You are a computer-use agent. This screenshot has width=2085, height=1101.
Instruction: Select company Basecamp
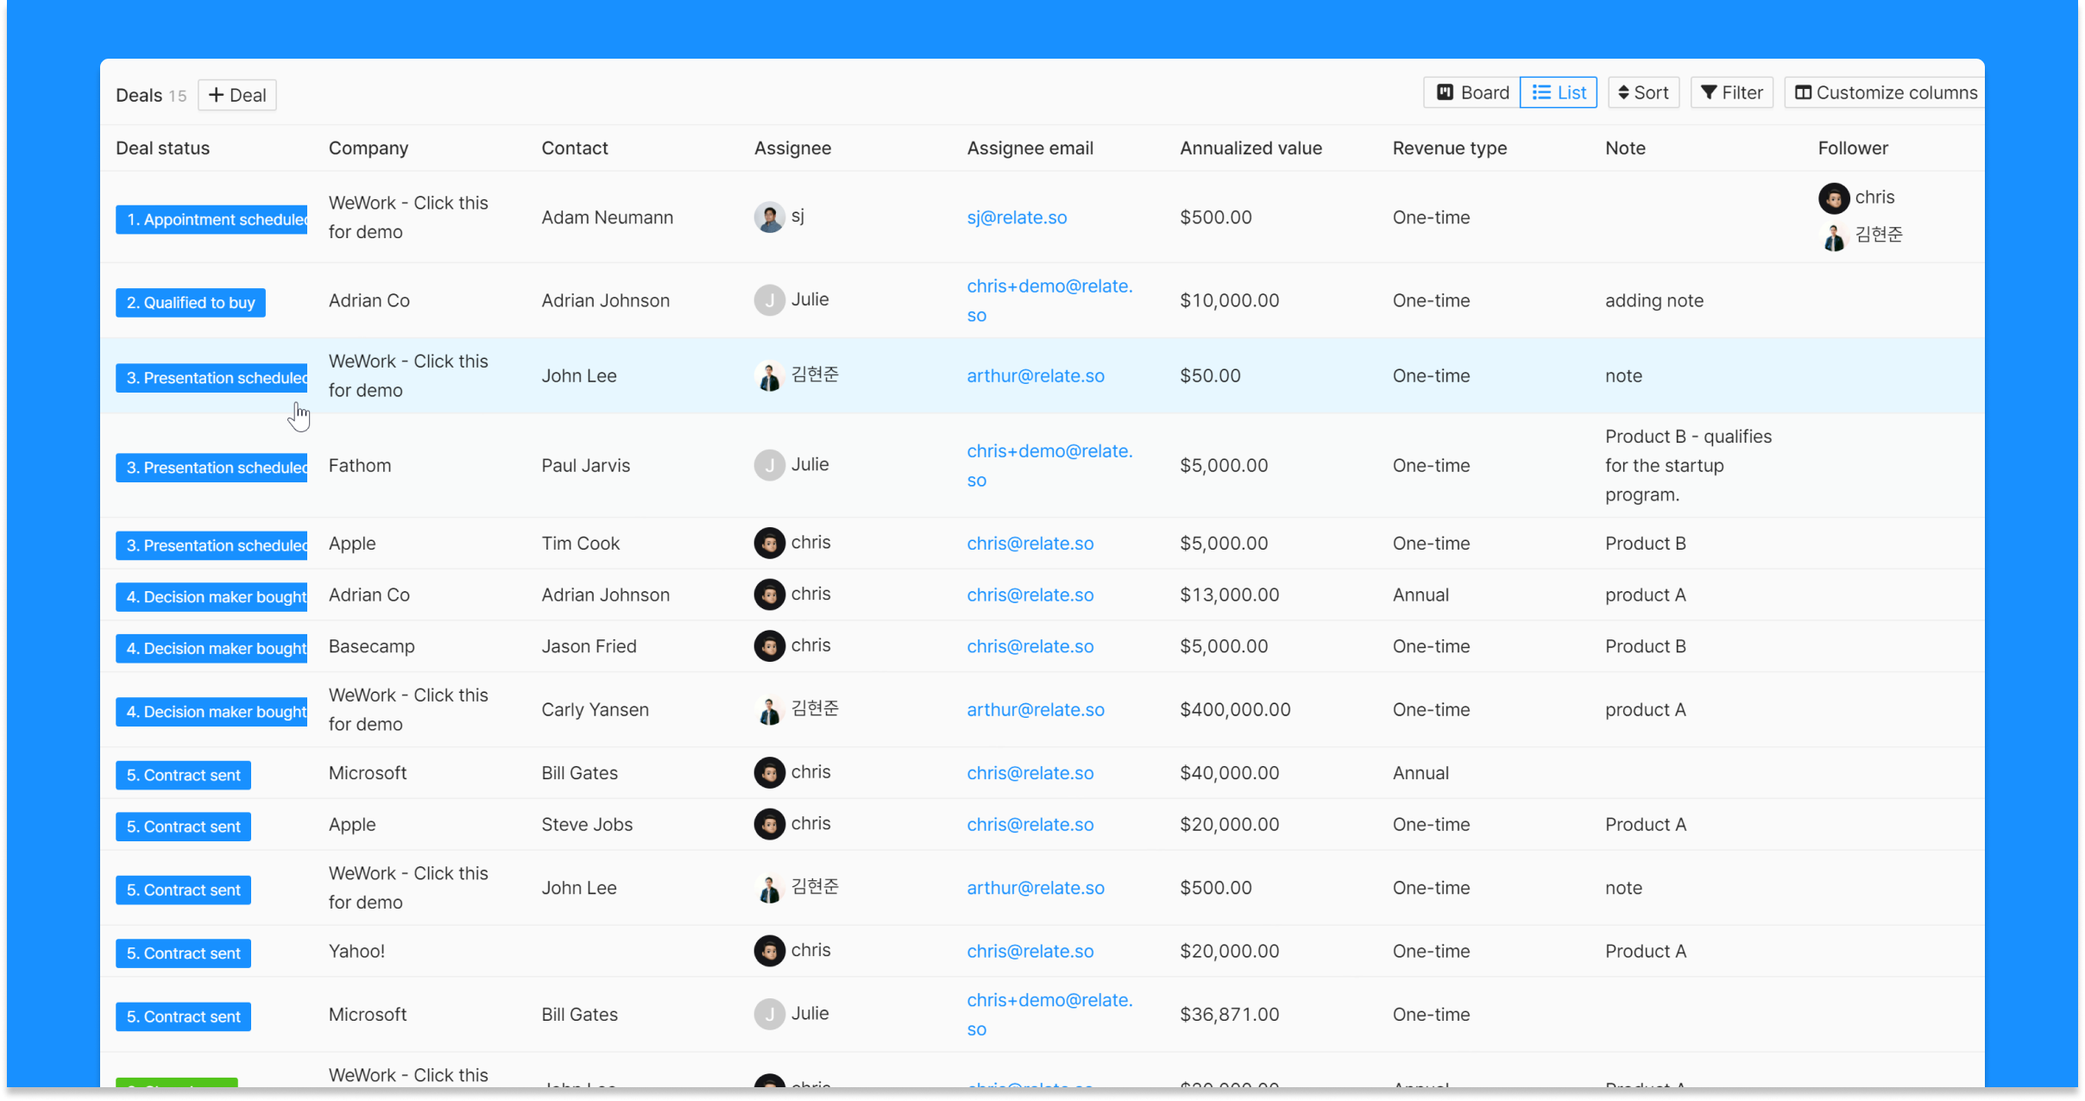(371, 646)
